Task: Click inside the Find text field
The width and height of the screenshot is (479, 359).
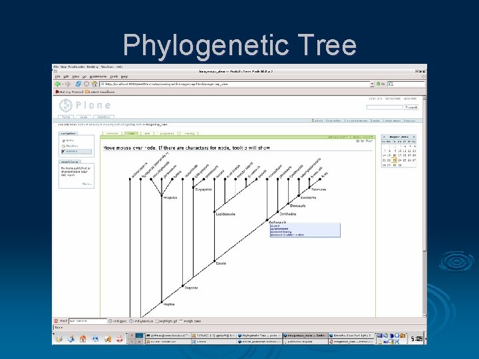Action: click(x=88, y=321)
